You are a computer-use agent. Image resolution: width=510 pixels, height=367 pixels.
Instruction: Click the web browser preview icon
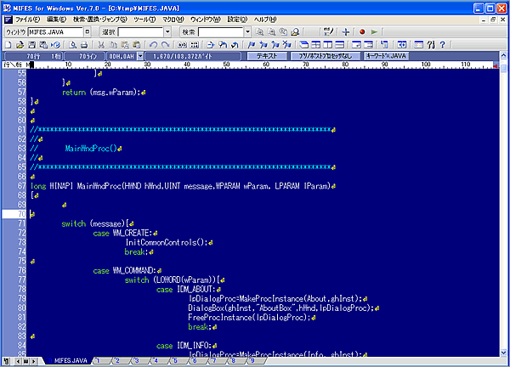[x=55, y=44]
